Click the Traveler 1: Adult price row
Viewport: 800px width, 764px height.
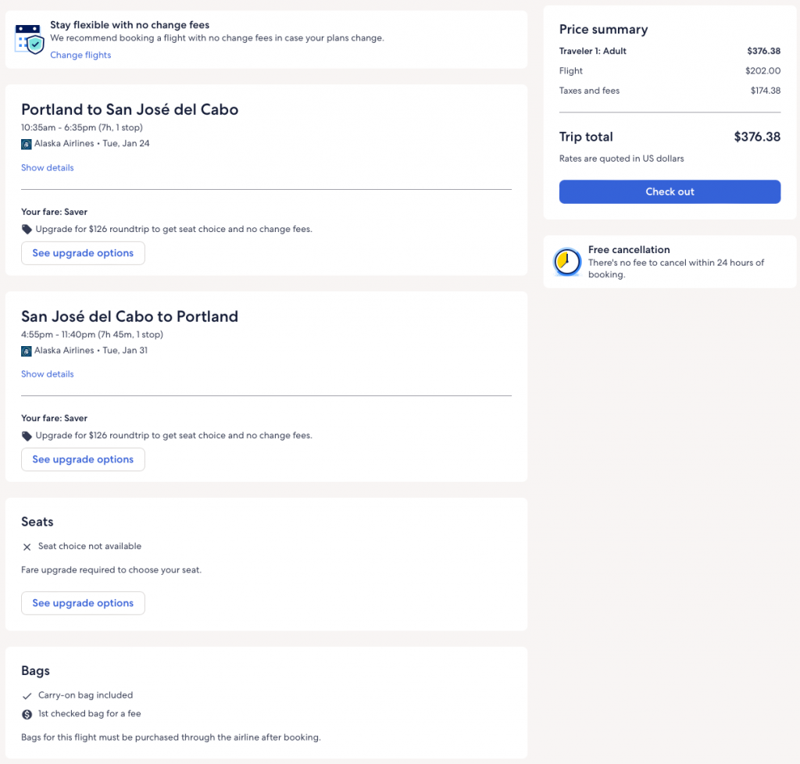click(x=670, y=52)
